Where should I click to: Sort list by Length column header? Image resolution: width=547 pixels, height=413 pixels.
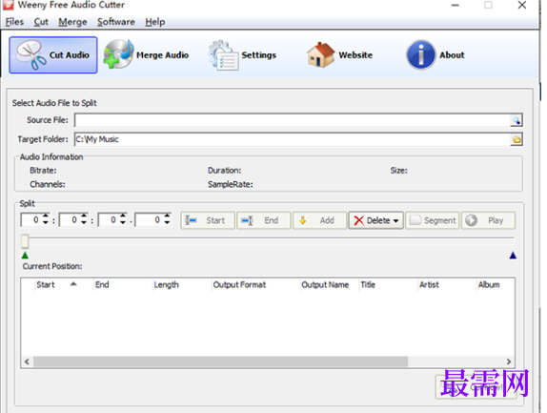181,285
